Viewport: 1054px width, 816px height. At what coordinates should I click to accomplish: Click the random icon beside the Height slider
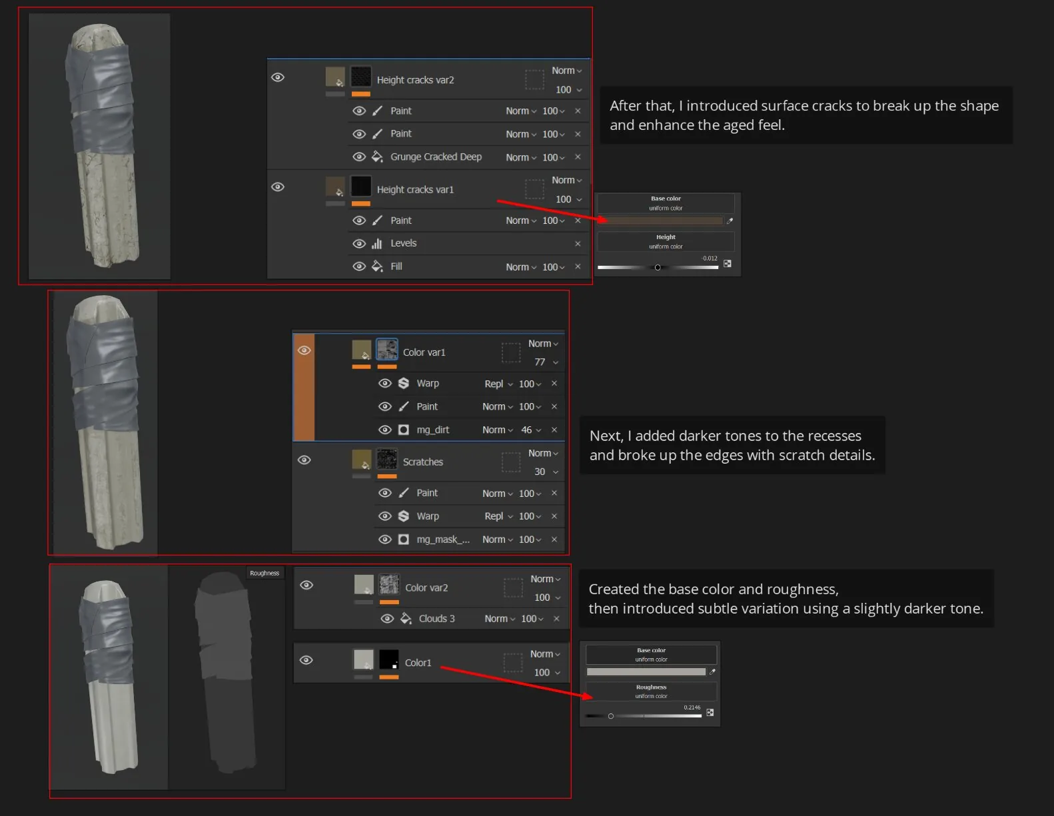tap(728, 264)
